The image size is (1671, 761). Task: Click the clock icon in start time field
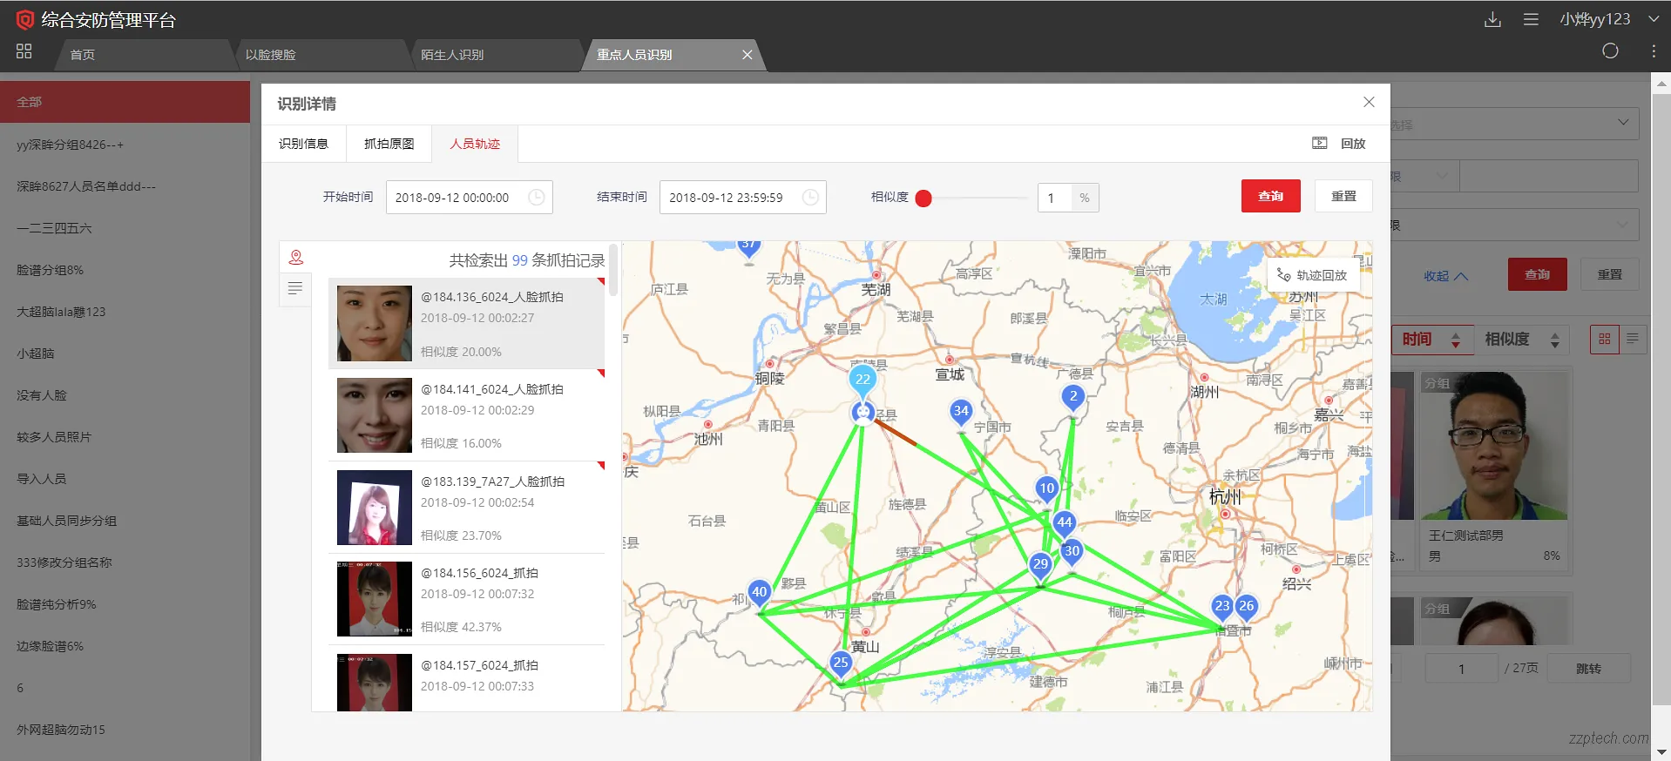click(x=537, y=198)
